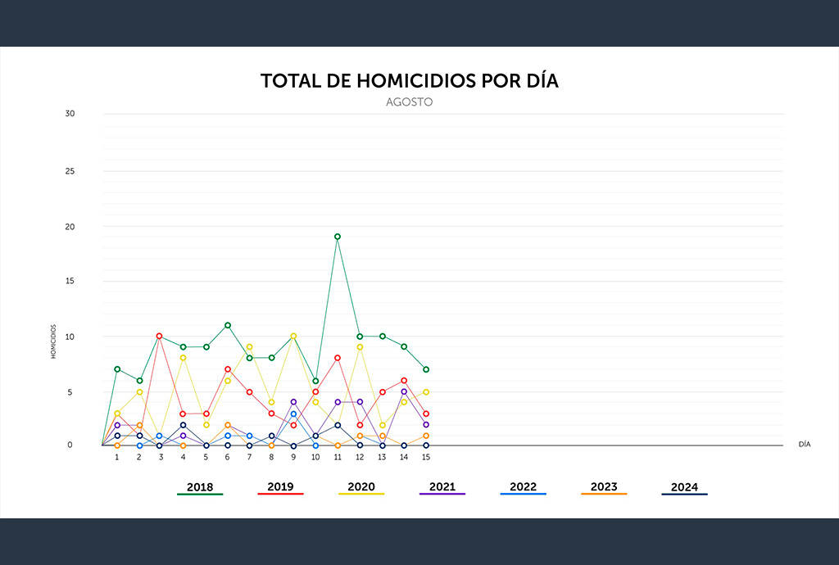Click the 'DÍA' x-axis title
The height and width of the screenshot is (565, 839).
pyautogui.click(x=805, y=445)
